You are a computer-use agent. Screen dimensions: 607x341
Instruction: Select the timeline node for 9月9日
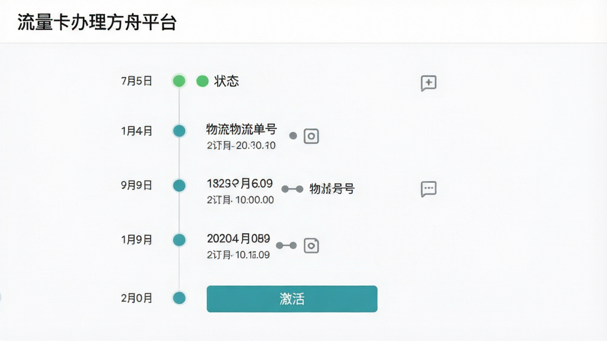pos(179,185)
